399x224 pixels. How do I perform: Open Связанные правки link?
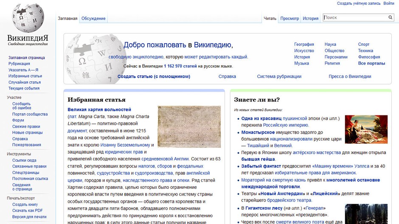[x=29, y=166]
